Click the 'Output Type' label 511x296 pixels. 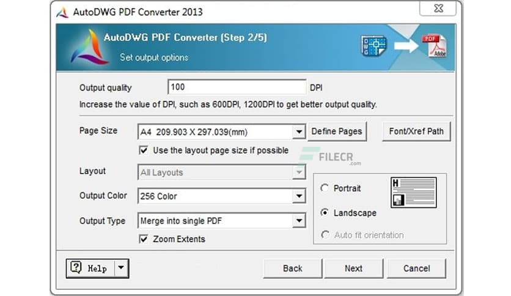click(x=102, y=221)
